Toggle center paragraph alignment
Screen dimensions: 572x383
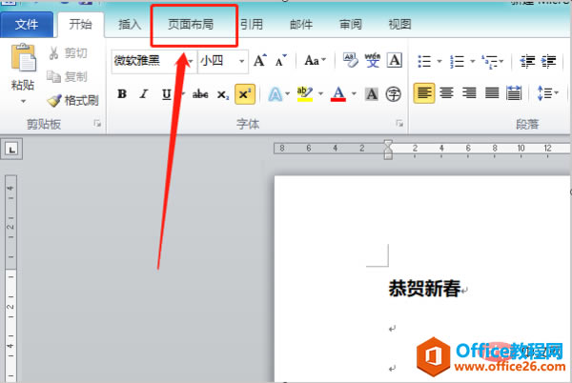446,93
